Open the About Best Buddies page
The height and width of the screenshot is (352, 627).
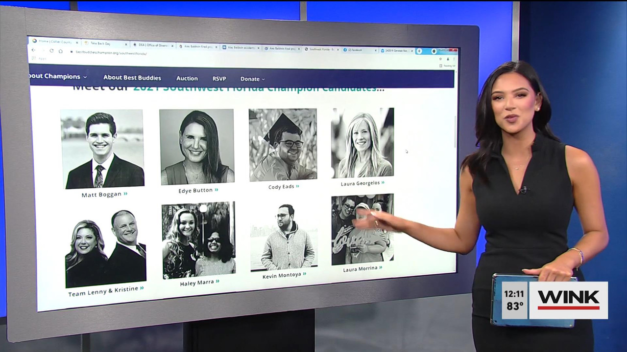tap(132, 78)
